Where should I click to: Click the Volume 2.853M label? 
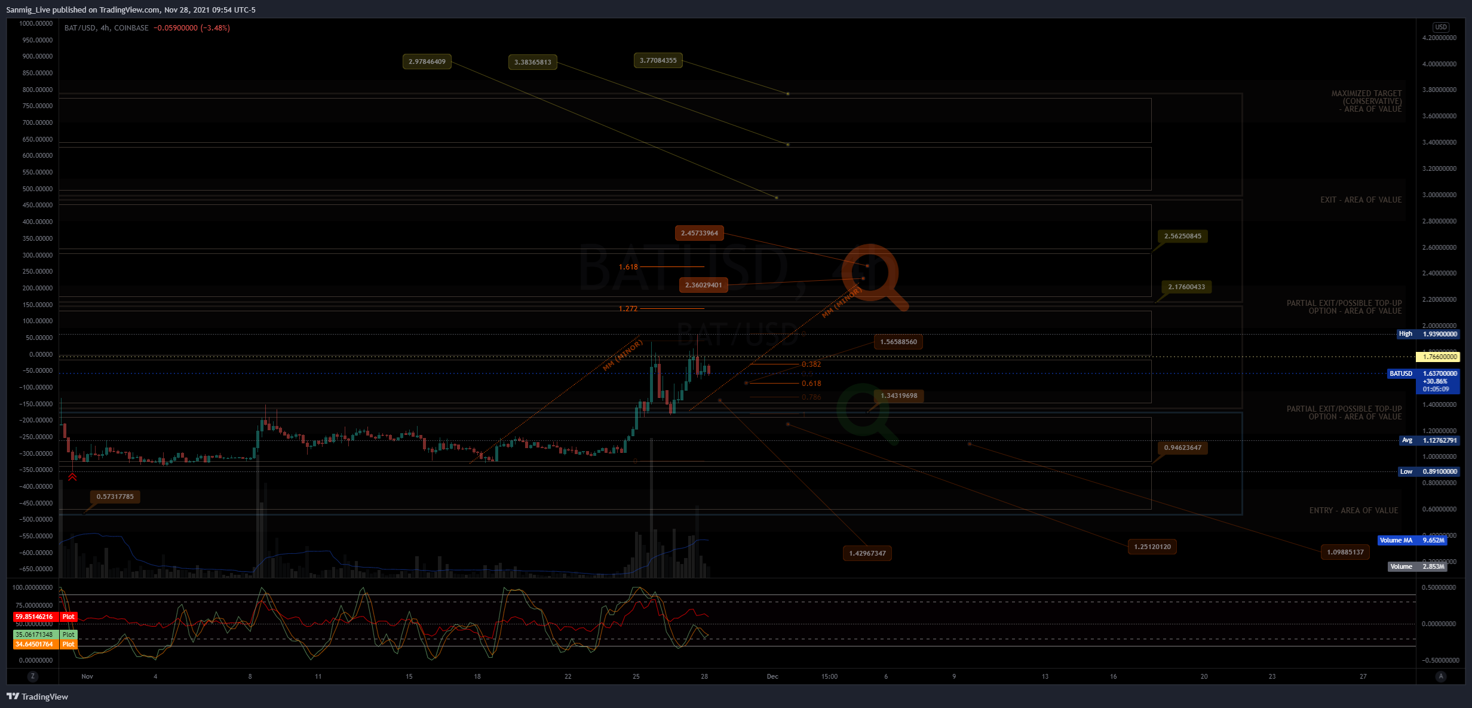(1417, 566)
